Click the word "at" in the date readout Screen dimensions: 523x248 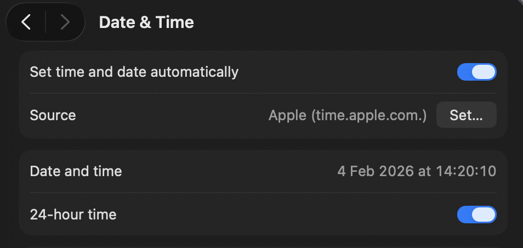424,171
